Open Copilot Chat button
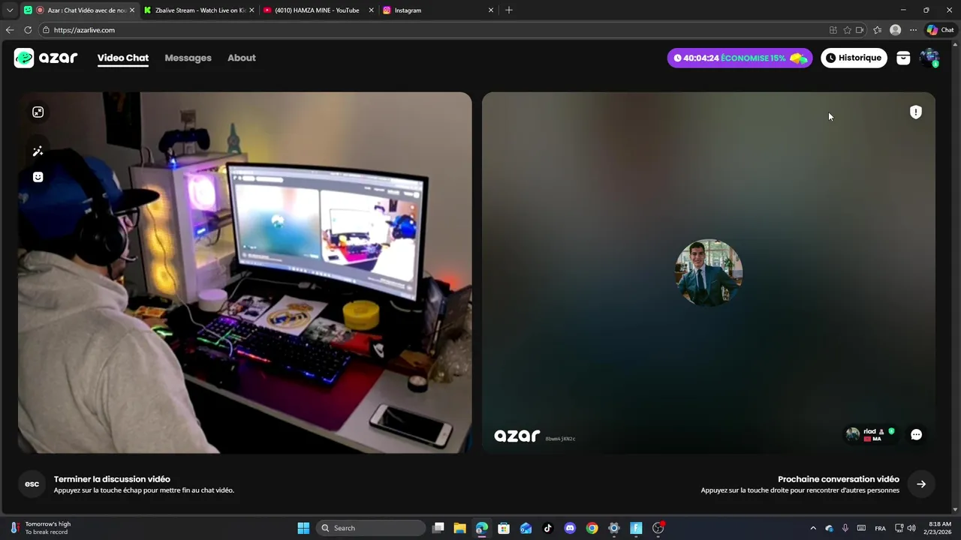961x540 pixels. [941, 30]
